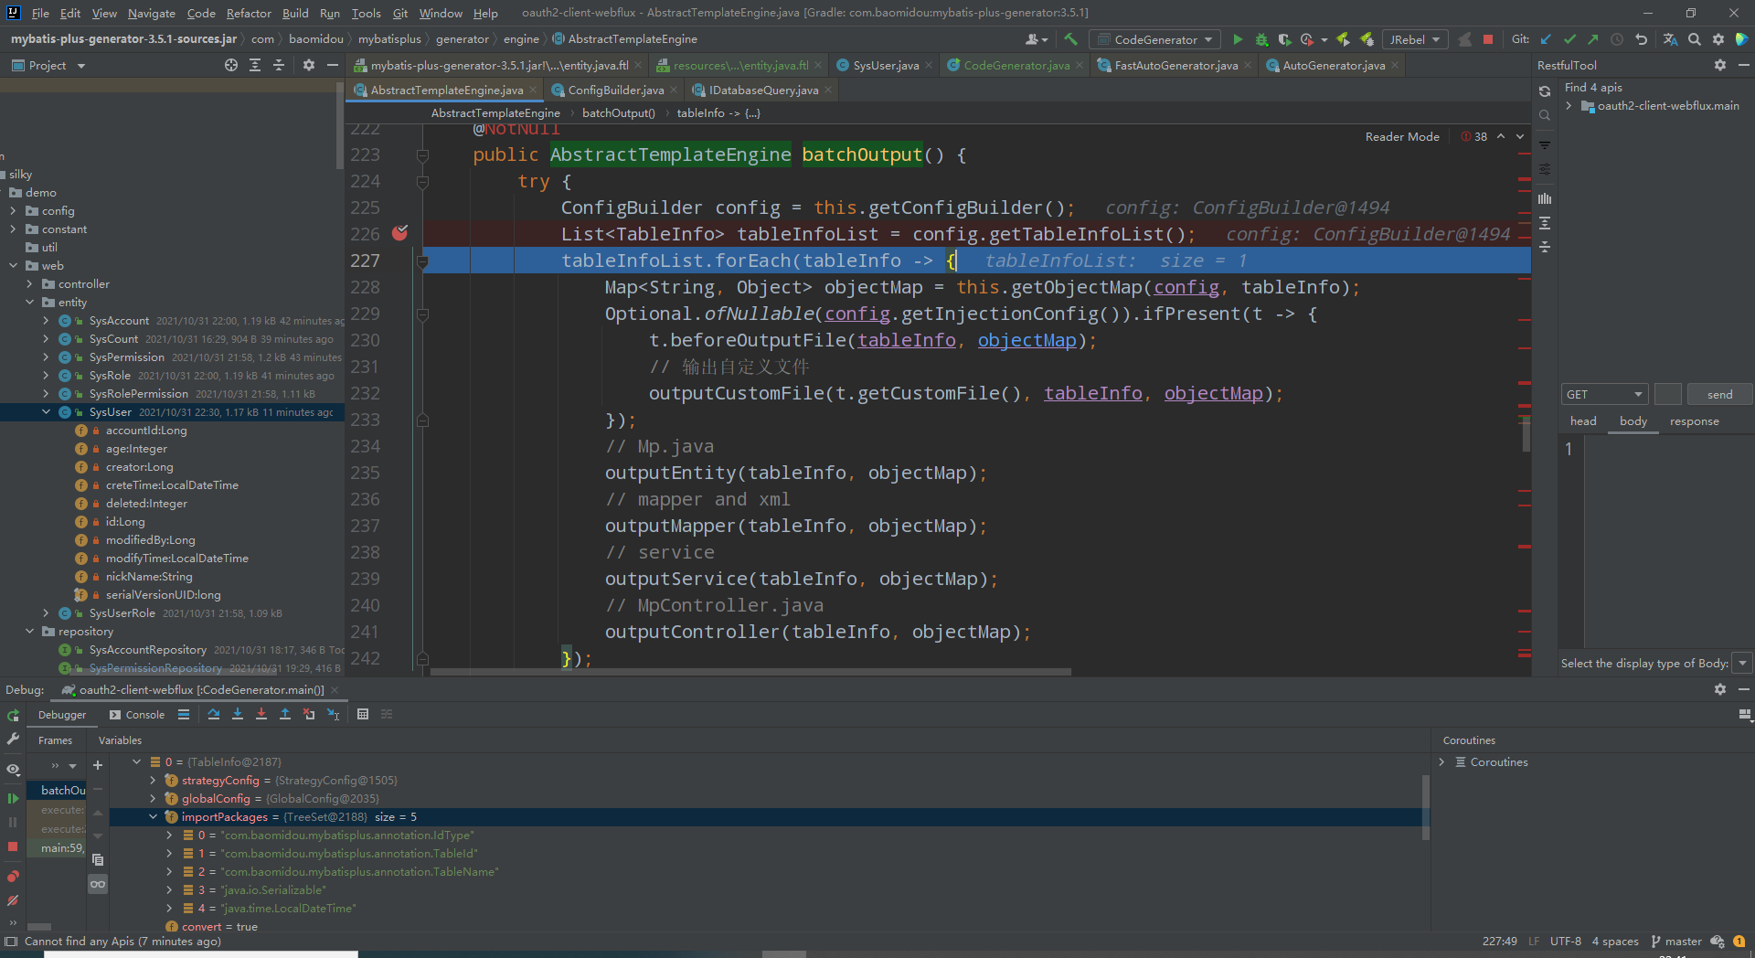This screenshot has width=1755, height=958.
Task: Click Step Over in the debugger toolbar
Action: pyautogui.click(x=213, y=714)
